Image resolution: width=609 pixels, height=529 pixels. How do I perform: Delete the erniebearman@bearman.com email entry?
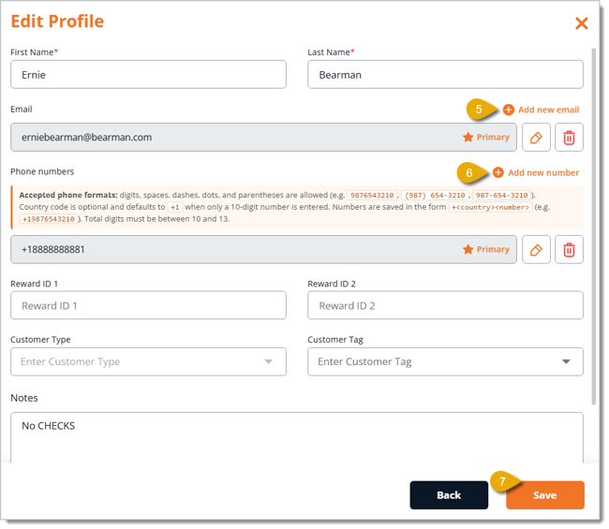(x=569, y=138)
